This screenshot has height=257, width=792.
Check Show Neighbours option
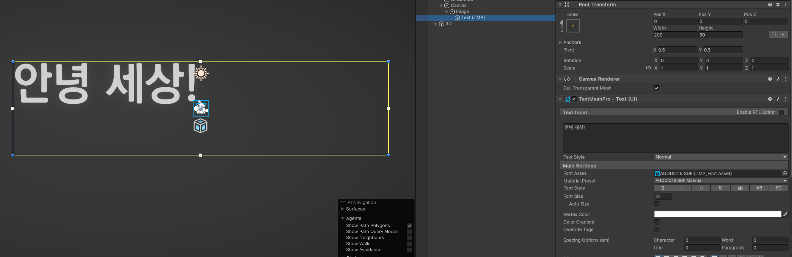410,238
